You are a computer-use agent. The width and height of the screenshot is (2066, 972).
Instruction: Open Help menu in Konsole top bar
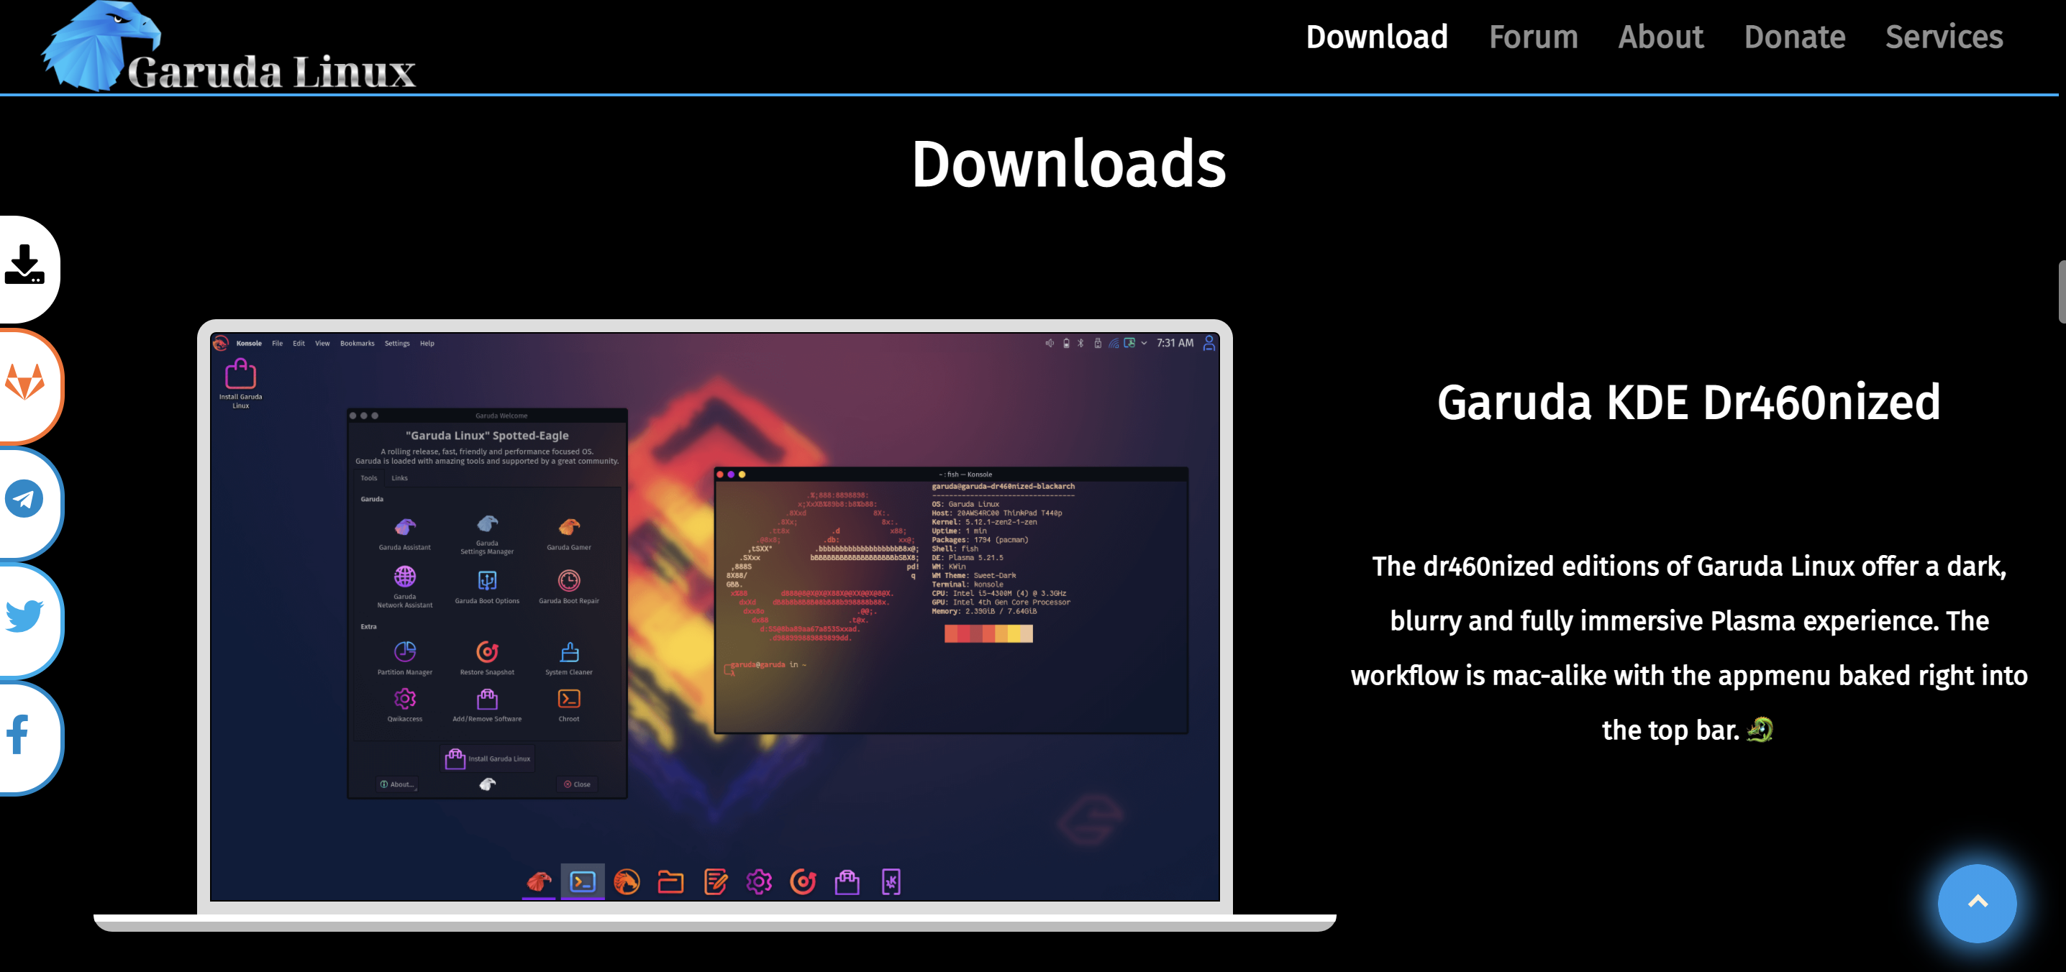click(x=427, y=343)
